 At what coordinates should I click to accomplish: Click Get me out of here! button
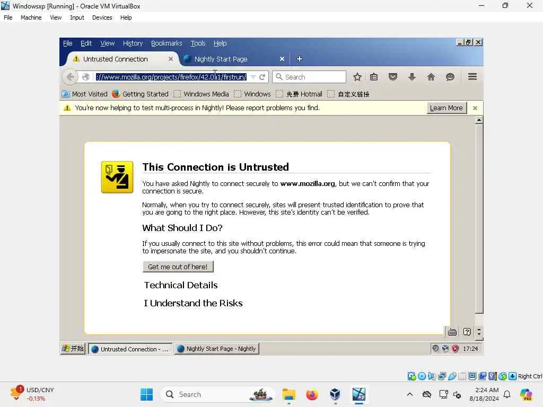tap(178, 267)
